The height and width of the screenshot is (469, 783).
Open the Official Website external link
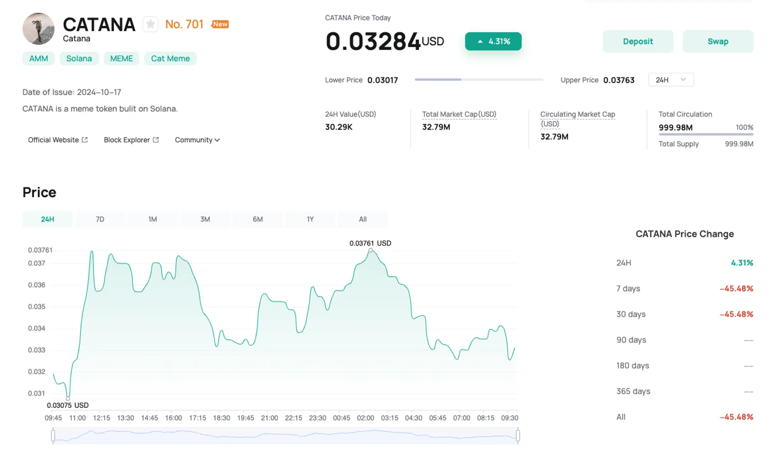[x=58, y=140]
